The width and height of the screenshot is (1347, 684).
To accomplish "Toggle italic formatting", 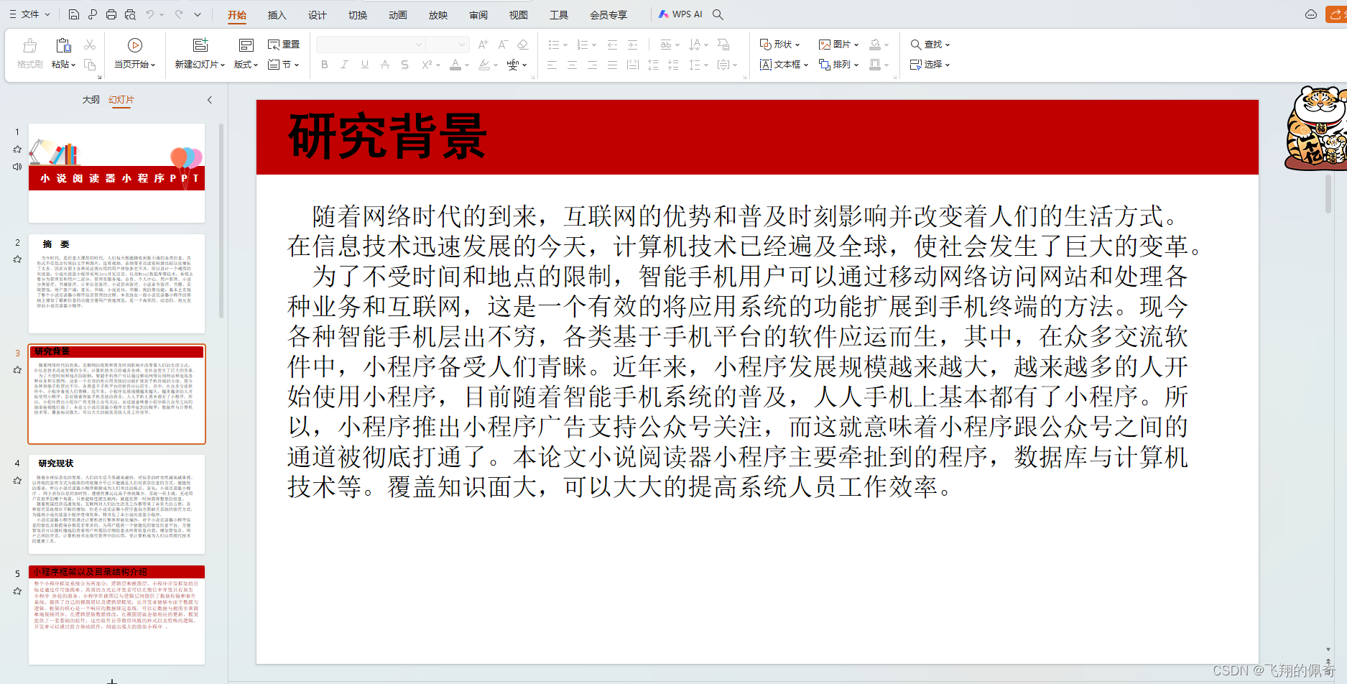I will 345,65.
